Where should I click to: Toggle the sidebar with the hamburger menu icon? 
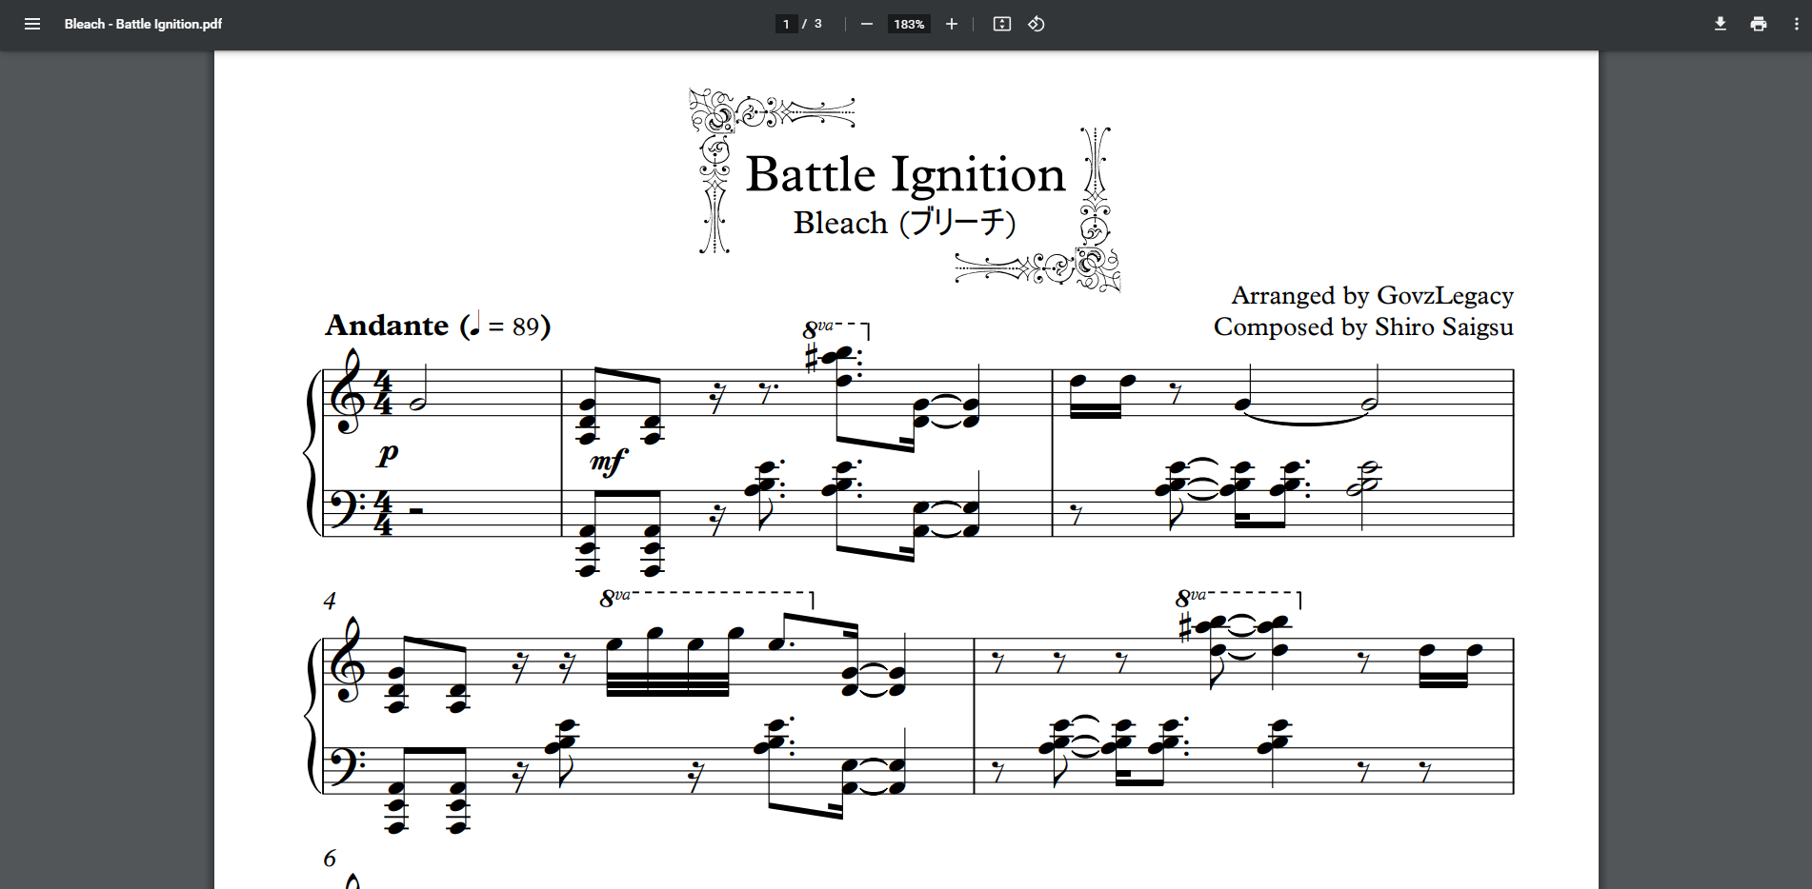pos(32,24)
